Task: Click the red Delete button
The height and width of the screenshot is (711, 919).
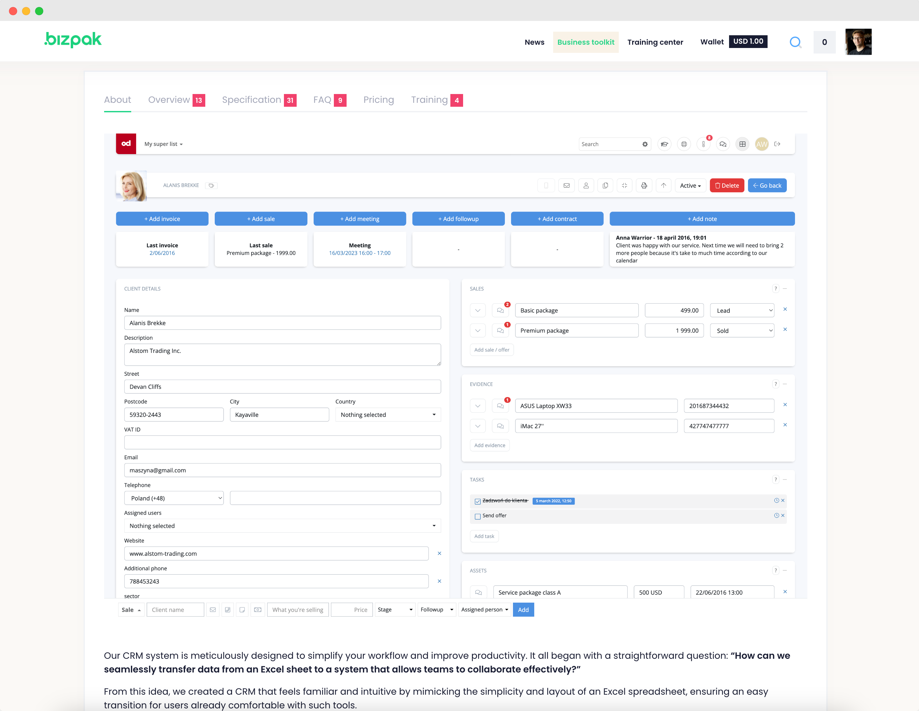Action: point(727,186)
